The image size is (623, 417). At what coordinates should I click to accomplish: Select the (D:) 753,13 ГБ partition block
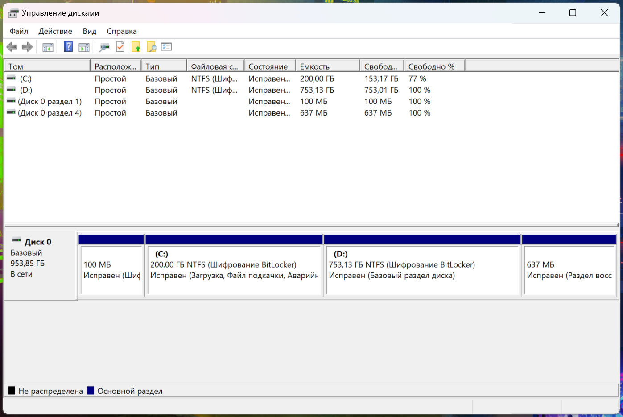[x=422, y=265]
